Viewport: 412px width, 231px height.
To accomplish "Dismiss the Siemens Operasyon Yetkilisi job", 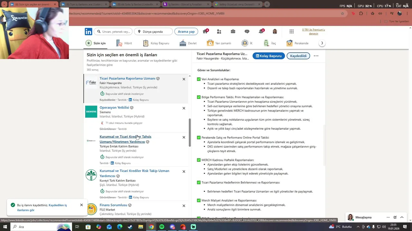I will (x=184, y=108).
